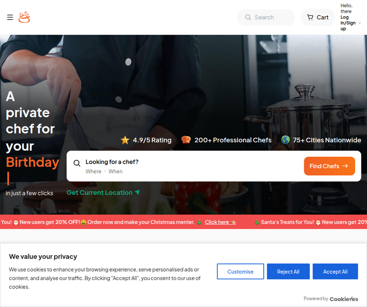The width and height of the screenshot is (367, 307).
Task: Click the globe icon near Cities Nationwide
Action: click(x=286, y=140)
